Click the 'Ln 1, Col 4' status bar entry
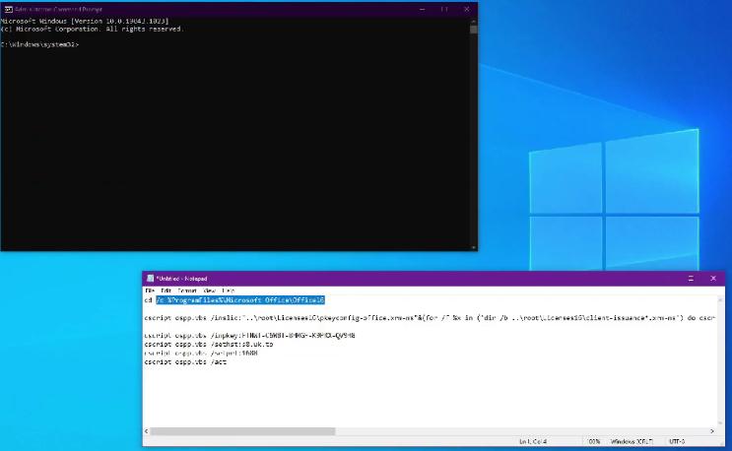Viewport: 732px width, 451px height. click(x=533, y=441)
